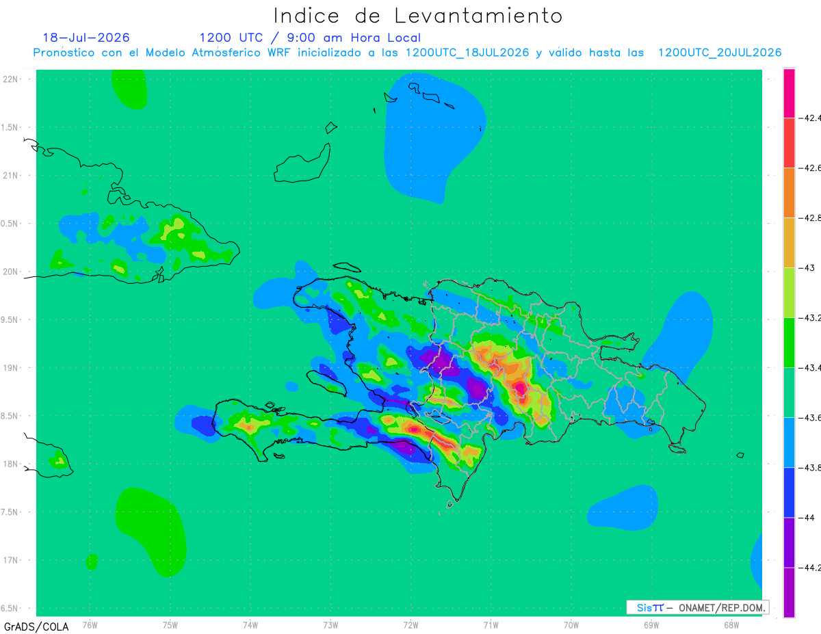
Task: Click the title "Indice de Levantamiento"
Action: tap(418, 16)
